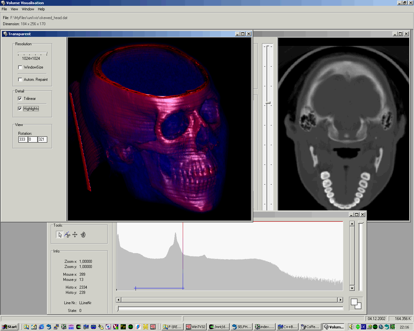Viewport: 414px width, 331px height.
Task: Switch to the /mnt/d... taskbar window
Action: pyautogui.click(x=219, y=327)
